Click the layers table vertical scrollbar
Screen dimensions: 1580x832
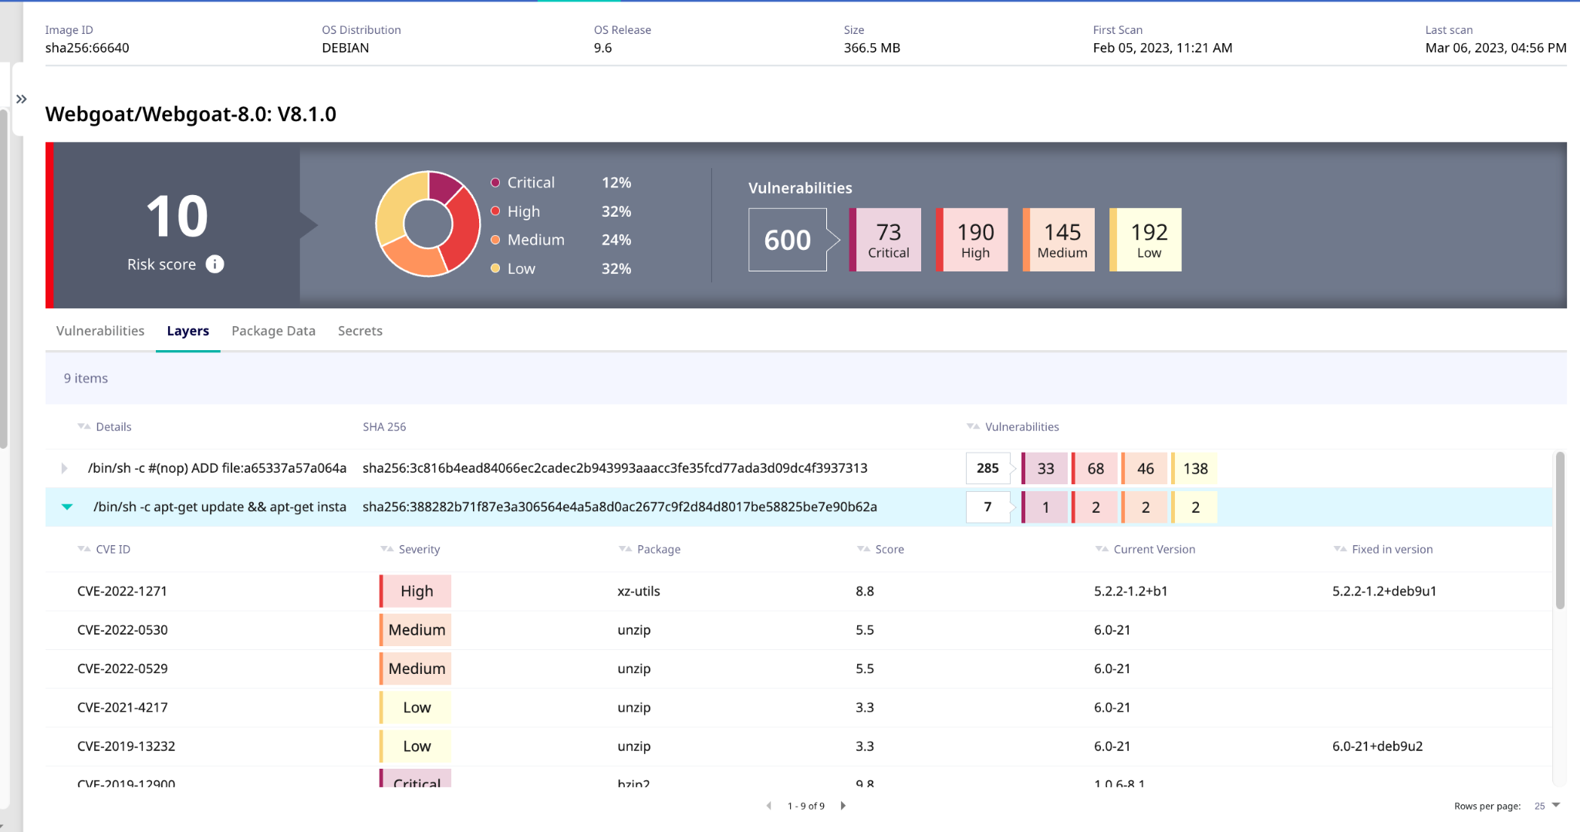click(x=1559, y=532)
